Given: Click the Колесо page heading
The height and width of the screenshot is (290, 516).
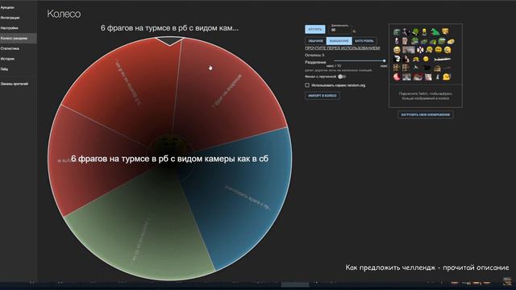Looking at the screenshot, I should click(x=64, y=14).
